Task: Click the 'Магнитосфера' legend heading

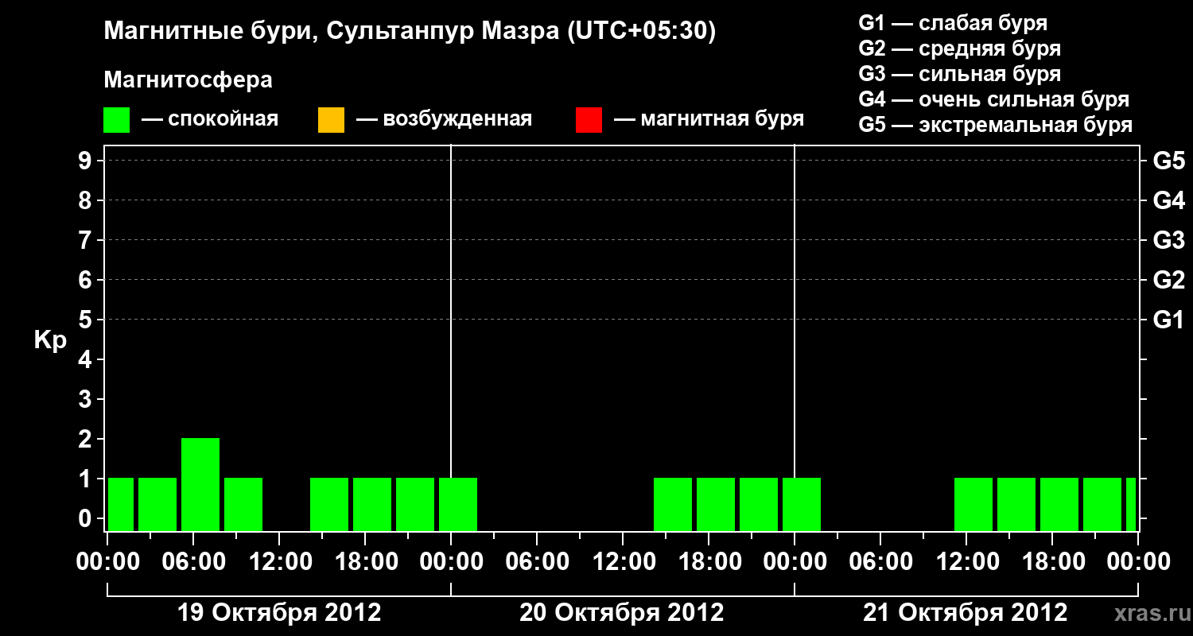Action: pyautogui.click(x=188, y=80)
